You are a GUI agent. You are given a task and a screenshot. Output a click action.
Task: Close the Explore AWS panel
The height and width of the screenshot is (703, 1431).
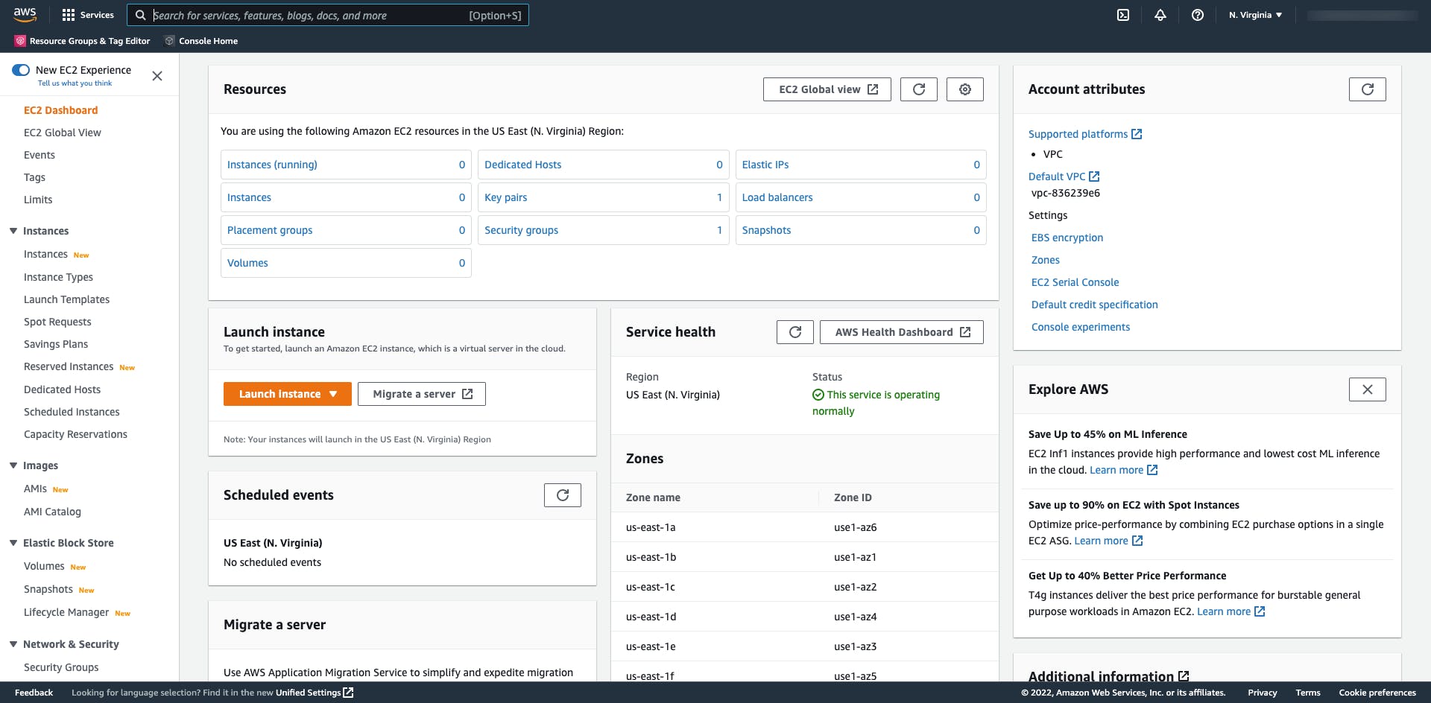[x=1368, y=389]
